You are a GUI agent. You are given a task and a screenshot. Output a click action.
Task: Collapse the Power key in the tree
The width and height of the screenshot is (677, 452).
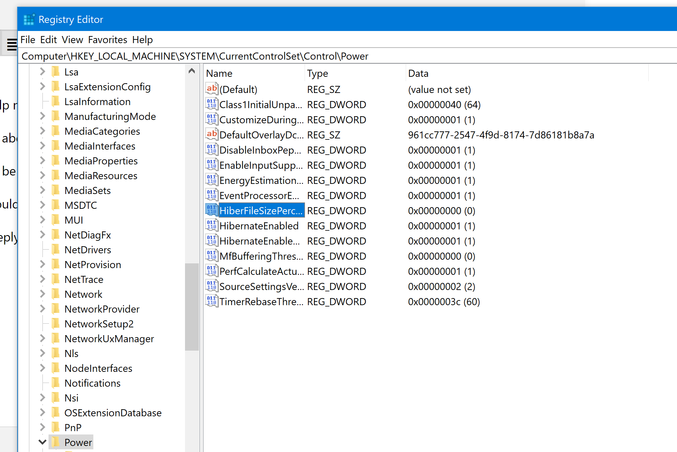(42, 442)
